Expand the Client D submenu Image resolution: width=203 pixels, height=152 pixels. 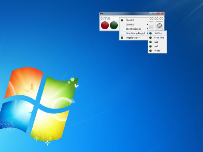(134, 24)
